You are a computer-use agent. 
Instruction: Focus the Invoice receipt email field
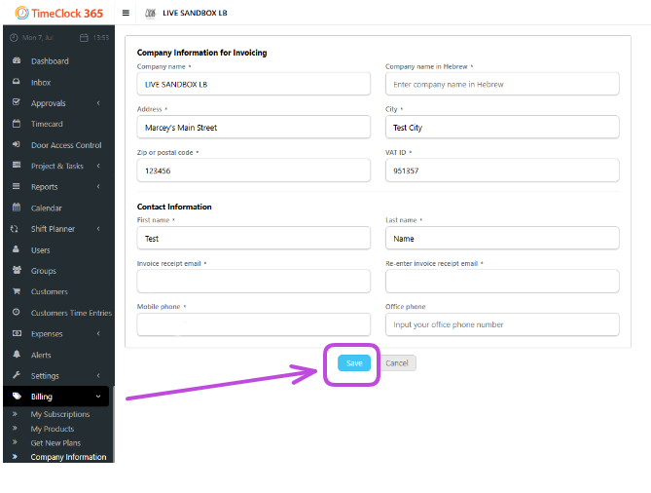point(253,282)
